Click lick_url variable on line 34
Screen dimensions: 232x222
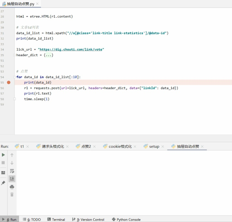(x=24, y=49)
